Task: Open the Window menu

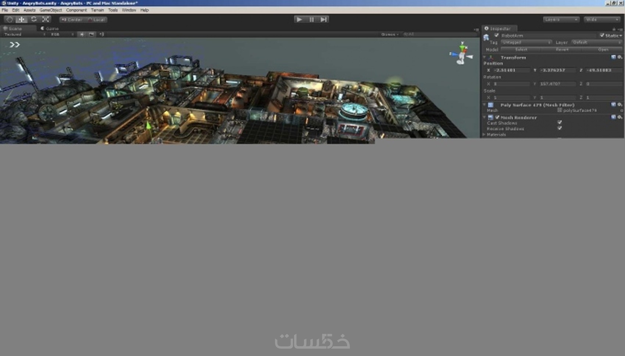Action: point(129,10)
